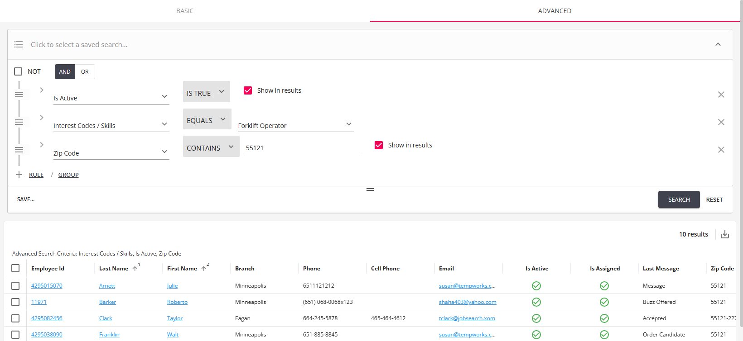This screenshot has height=341, width=743.
Task: Add a new RULE
Action: tap(36, 175)
